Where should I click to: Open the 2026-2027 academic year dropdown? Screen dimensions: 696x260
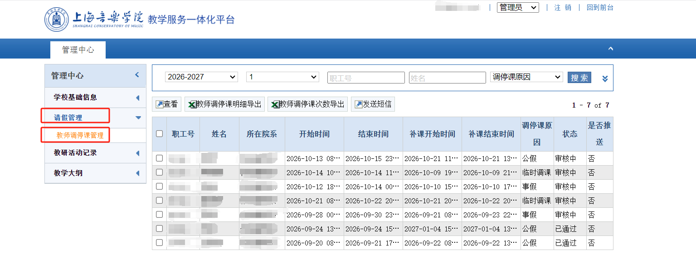pos(201,77)
